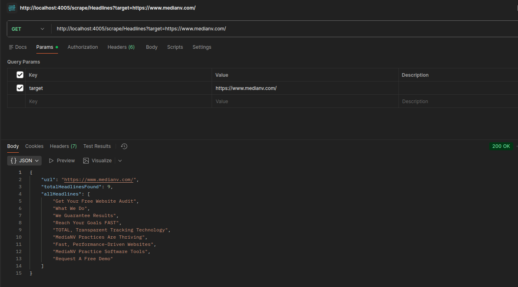Follow the medianv.com link in response

(x=98, y=179)
